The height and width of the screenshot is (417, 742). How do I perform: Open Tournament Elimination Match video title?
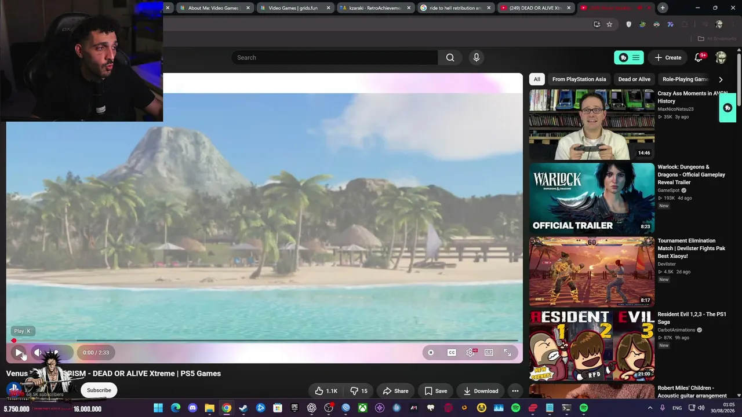click(691, 248)
